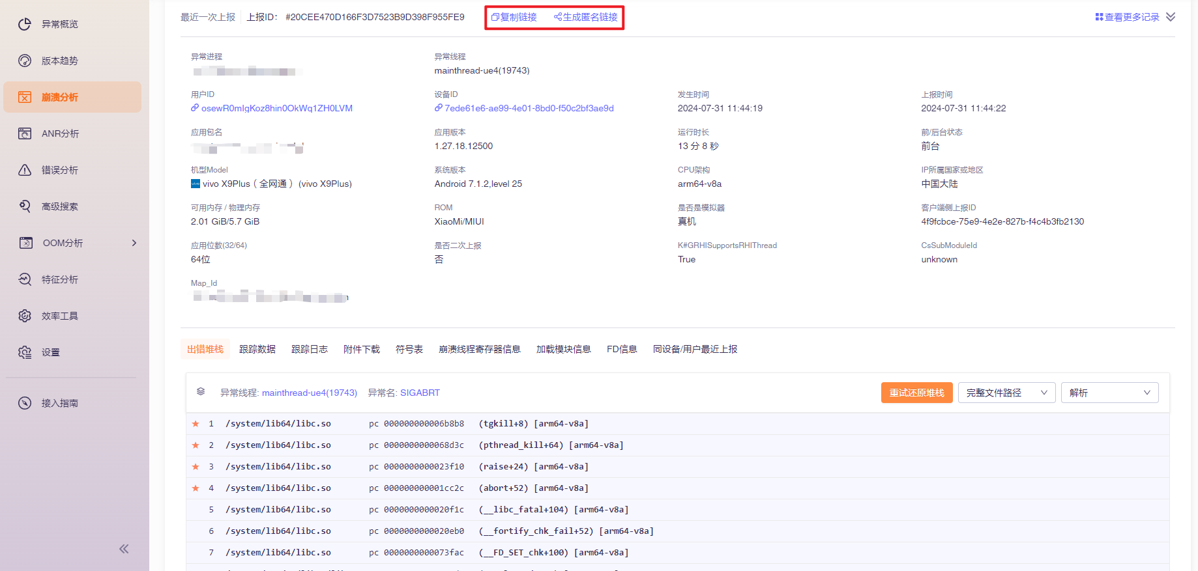The height and width of the screenshot is (571, 1198).
Task: Open the 异常概览 sidebar icon
Action: [25, 24]
